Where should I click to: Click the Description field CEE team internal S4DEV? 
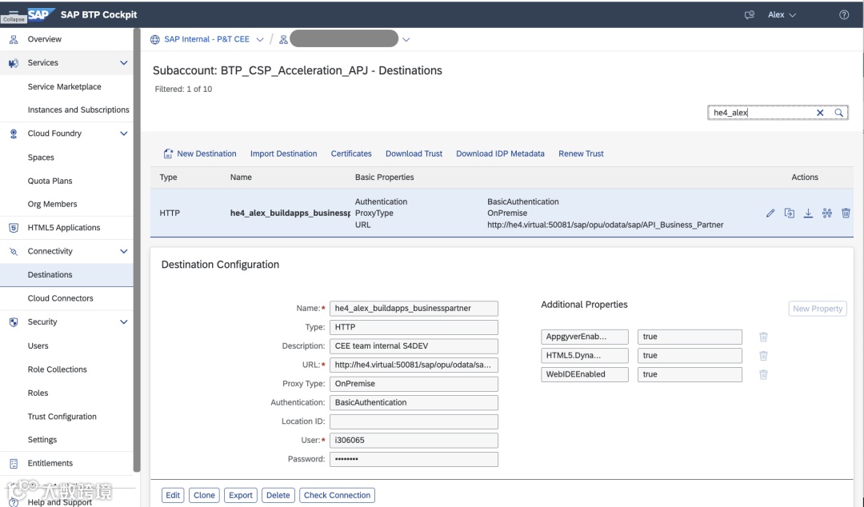[x=414, y=346]
